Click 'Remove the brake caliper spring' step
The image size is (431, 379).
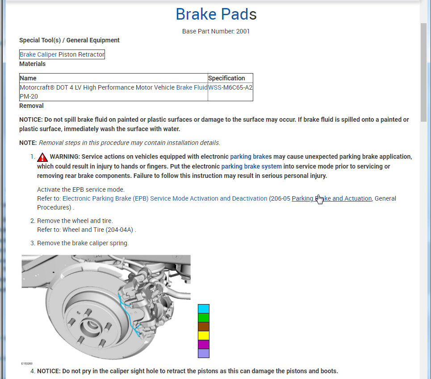[x=83, y=243]
